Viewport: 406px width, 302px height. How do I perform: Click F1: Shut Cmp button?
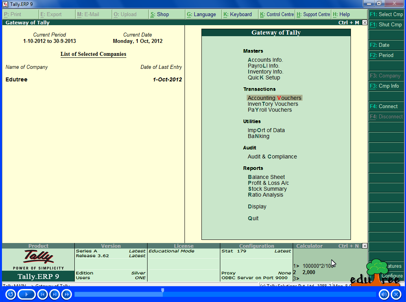386,25
